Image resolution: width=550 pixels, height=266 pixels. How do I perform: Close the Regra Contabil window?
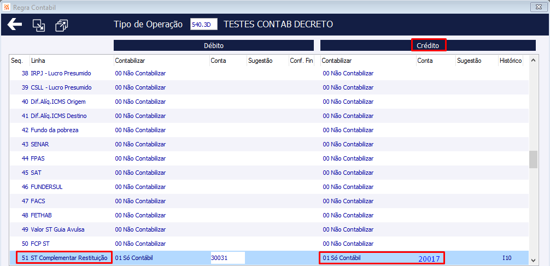click(x=539, y=7)
